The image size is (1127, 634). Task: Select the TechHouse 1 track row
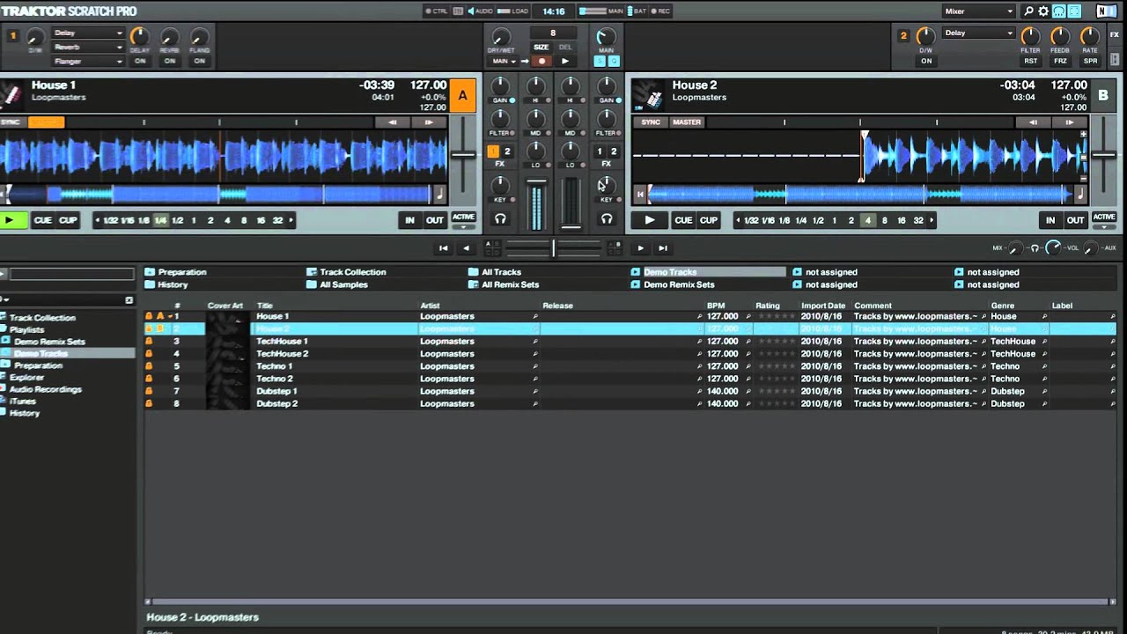pyautogui.click(x=630, y=341)
